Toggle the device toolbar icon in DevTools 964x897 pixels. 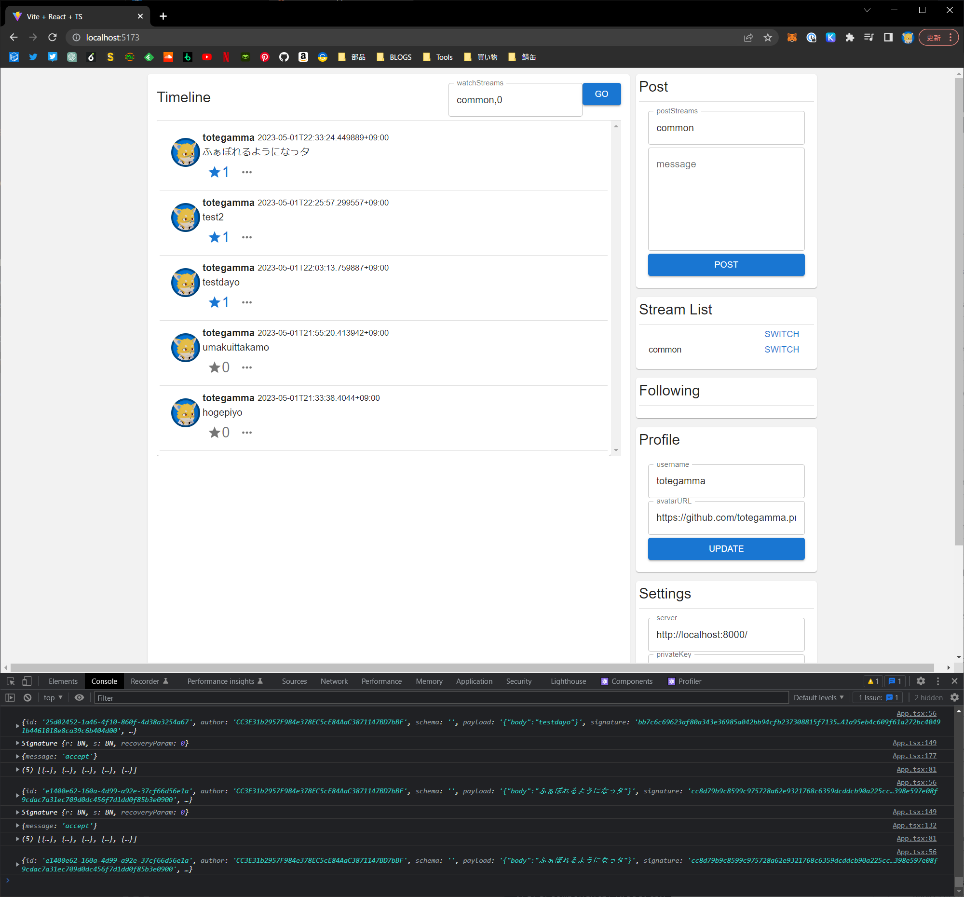27,681
